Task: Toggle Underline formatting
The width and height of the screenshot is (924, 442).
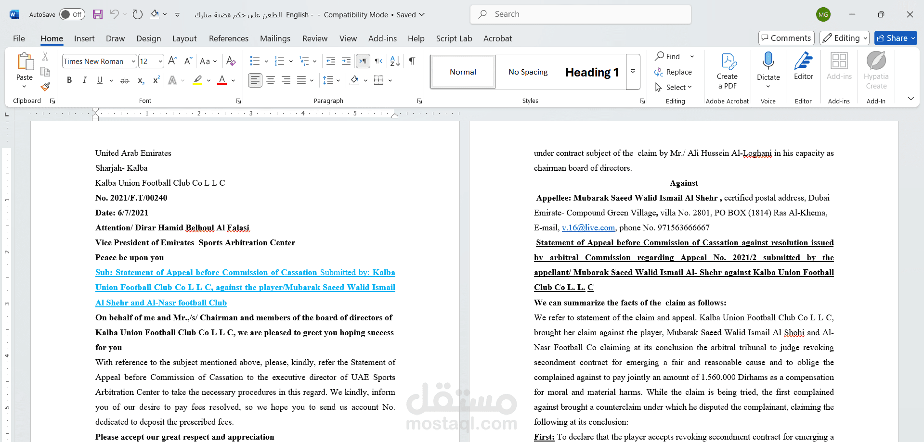Action: [100, 80]
